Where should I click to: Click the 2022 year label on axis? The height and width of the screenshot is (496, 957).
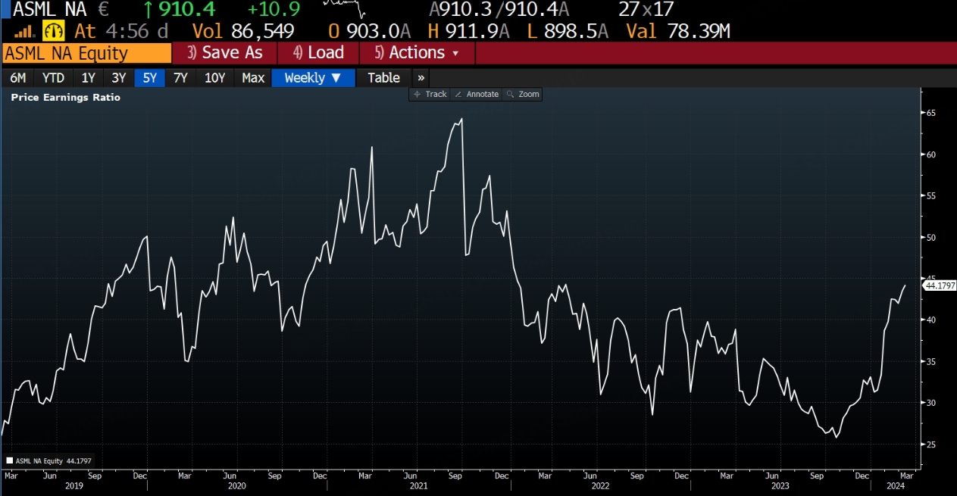point(600,485)
